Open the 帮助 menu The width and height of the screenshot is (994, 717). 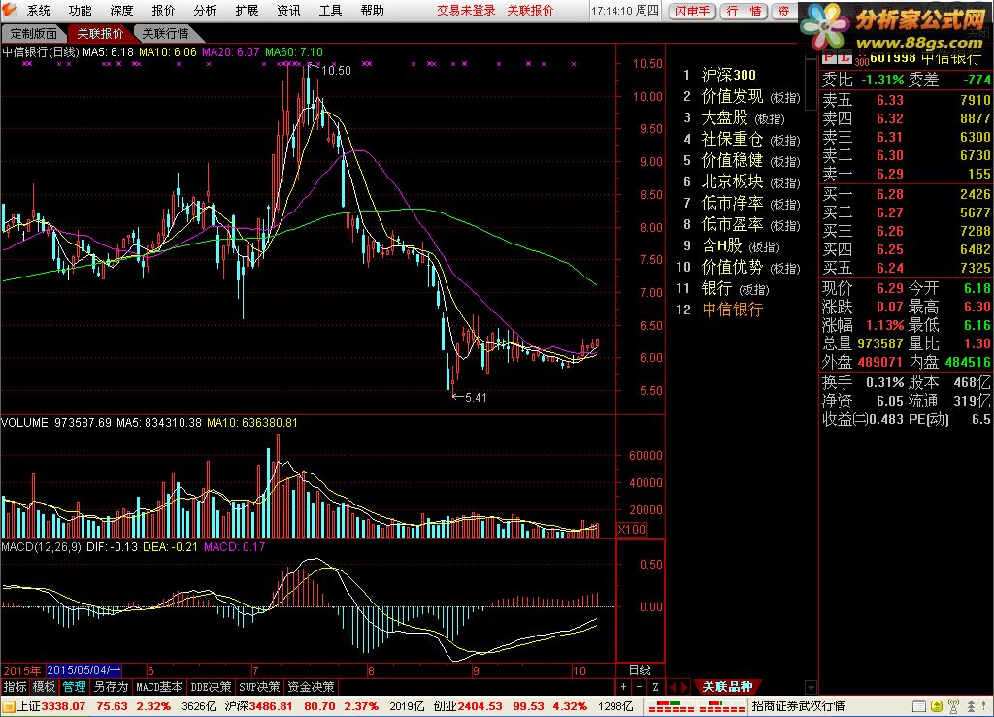(372, 10)
